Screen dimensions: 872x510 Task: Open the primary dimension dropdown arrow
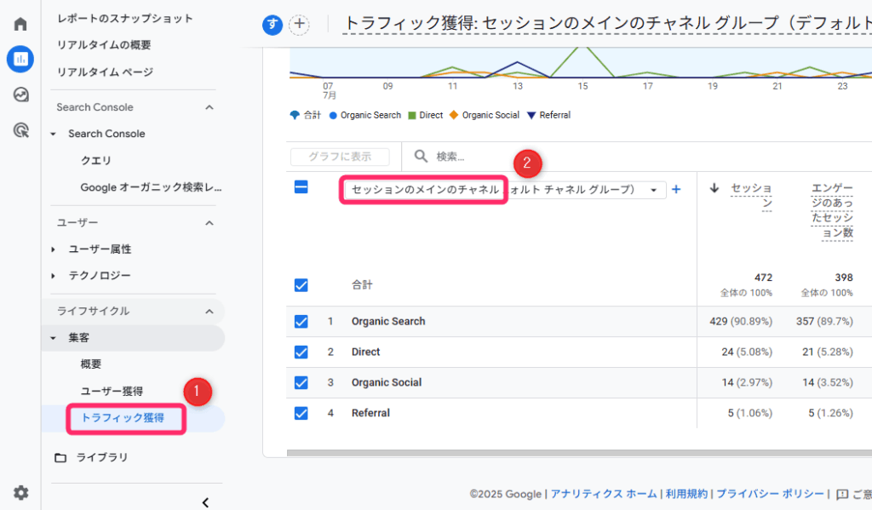tap(654, 190)
